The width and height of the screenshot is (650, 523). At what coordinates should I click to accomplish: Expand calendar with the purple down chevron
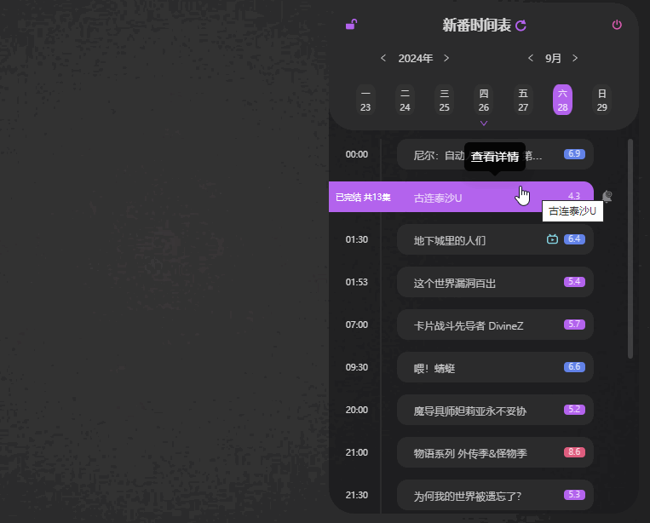pyautogui.click(x=484, y=124)
